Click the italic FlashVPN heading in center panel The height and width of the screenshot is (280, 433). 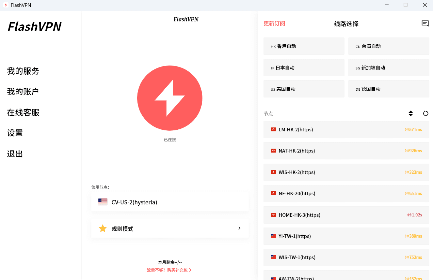(x=186, y=19)
